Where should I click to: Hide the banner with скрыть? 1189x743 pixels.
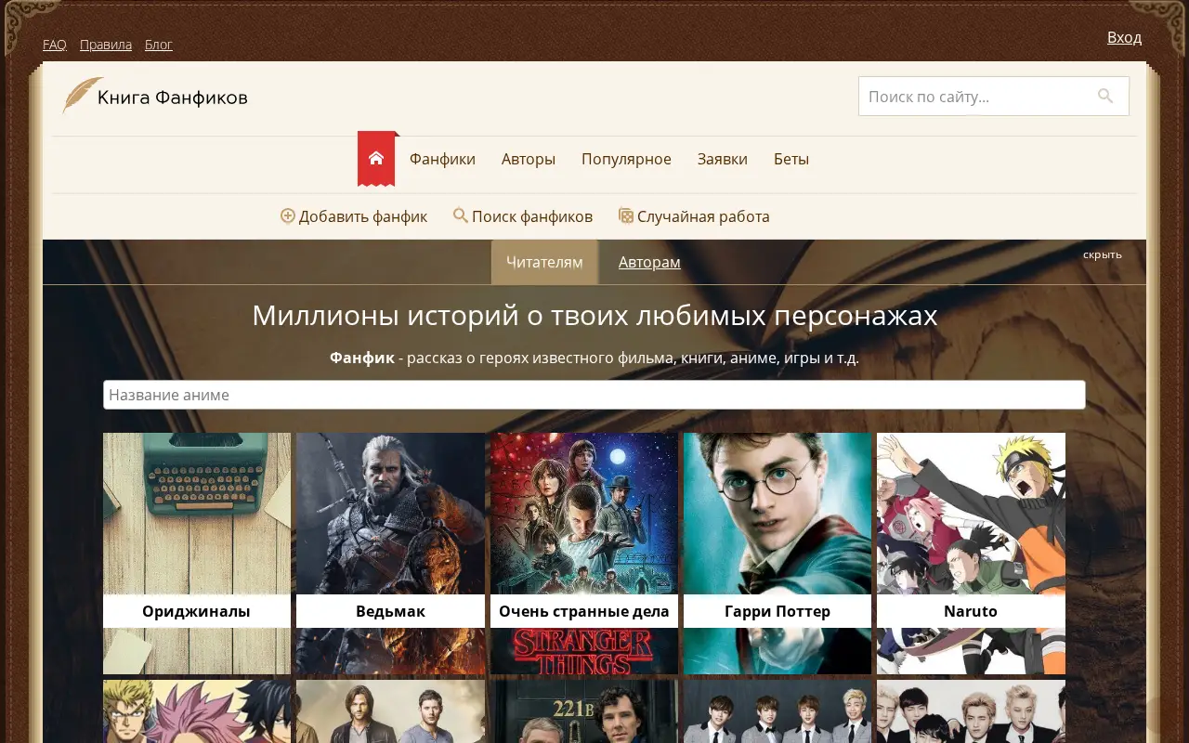point(1103,254)
